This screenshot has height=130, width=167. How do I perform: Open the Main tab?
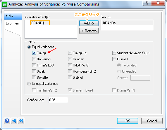pos(13,16)
